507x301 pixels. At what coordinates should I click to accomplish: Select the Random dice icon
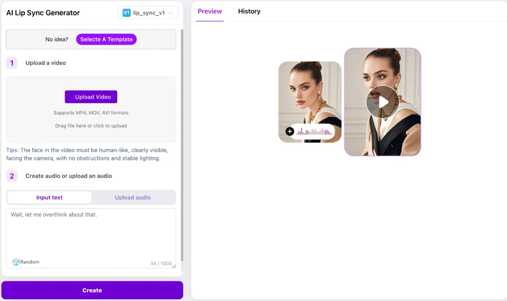click(16, 262)
